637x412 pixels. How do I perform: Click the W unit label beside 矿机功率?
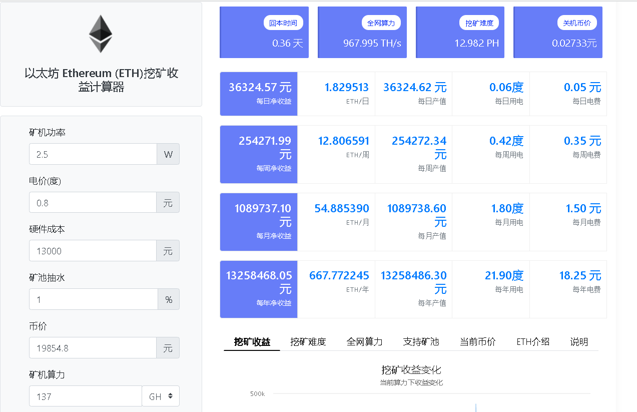(169, 154)
